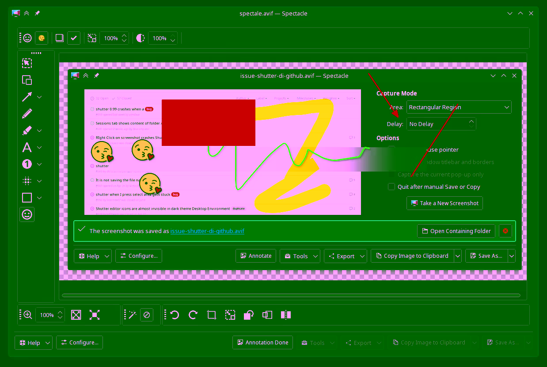Open the kissing-face emoji picker button
This screenshot has height=367, width=547.
(x=42, y=38)
